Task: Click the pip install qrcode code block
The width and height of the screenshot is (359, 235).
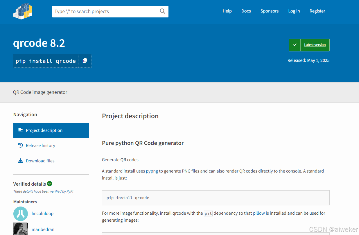Action: click(216, 198)
